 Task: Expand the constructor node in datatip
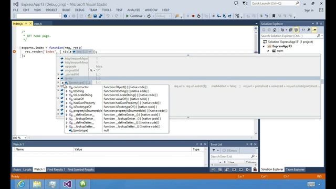[67, 87]
